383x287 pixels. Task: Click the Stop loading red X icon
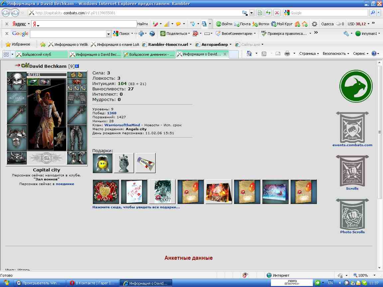click(x=277, y=13)
